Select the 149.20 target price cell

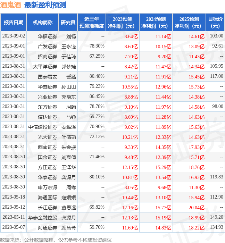point(216,217)
